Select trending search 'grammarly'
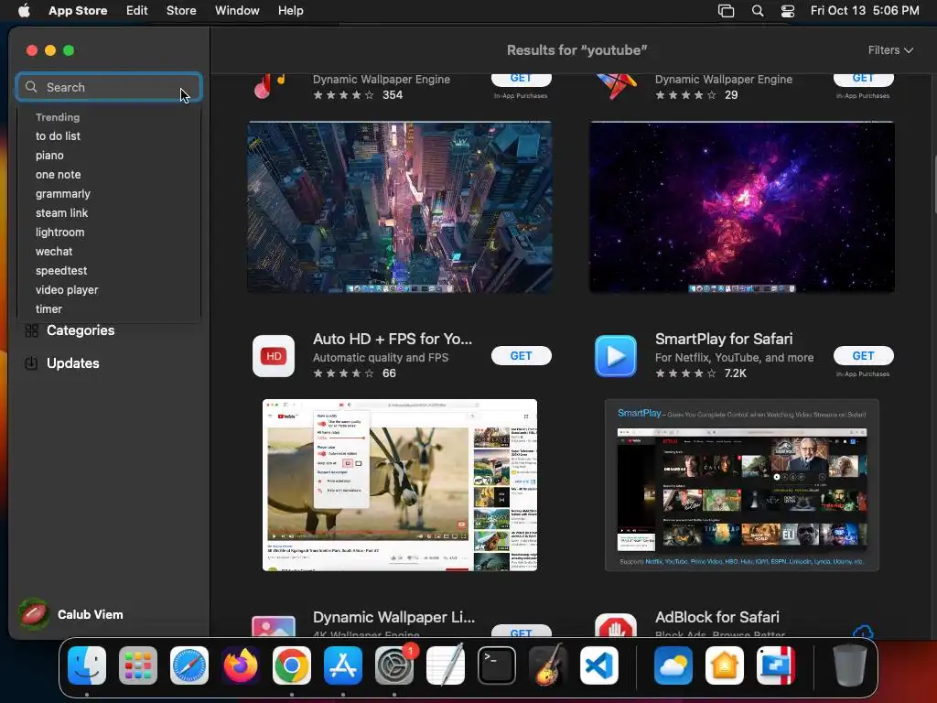Screen dimensions: 937x703 pos(63,194)
